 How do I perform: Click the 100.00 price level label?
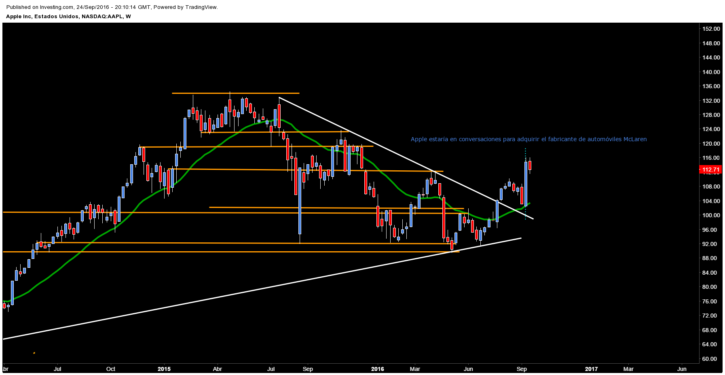click(x=711, y=215)
